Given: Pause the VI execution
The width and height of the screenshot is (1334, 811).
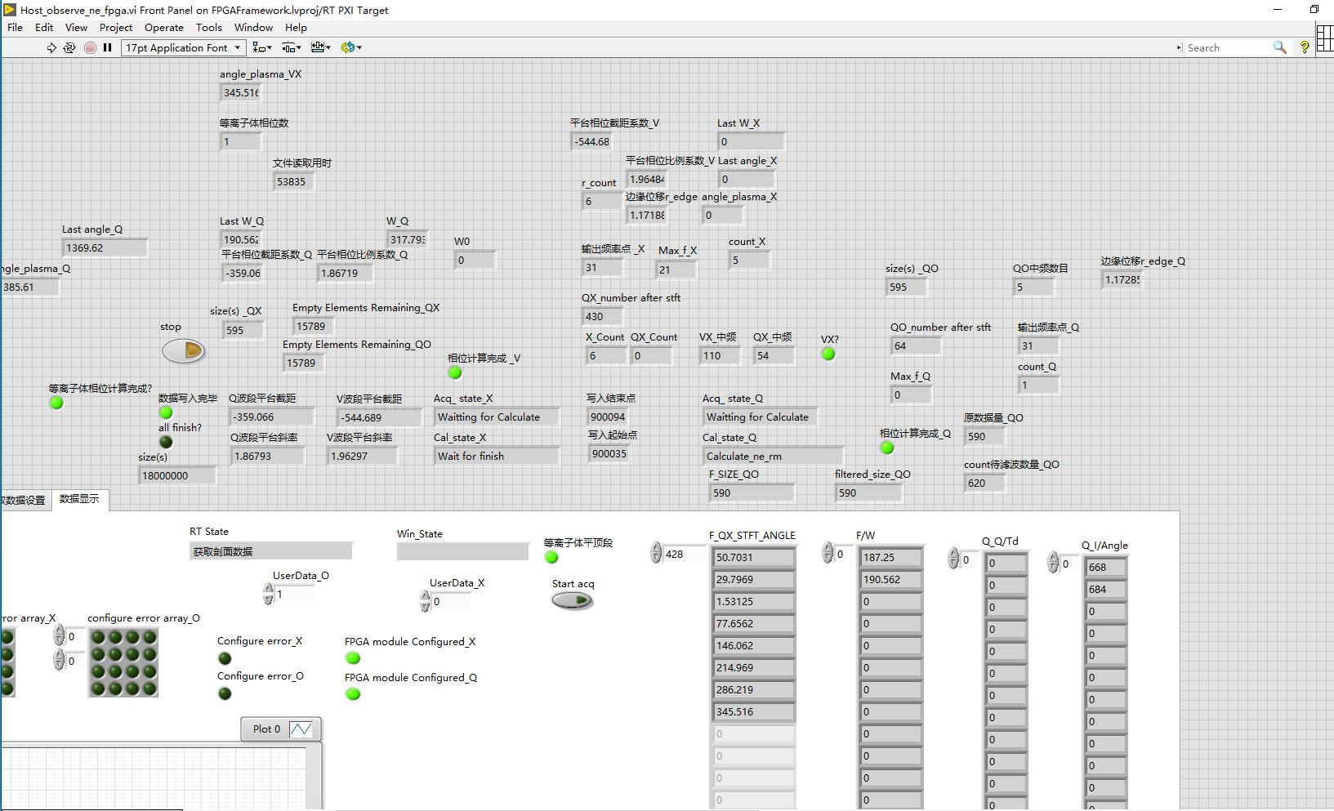Looking at the screenshot, I should [x=107, y=48].
